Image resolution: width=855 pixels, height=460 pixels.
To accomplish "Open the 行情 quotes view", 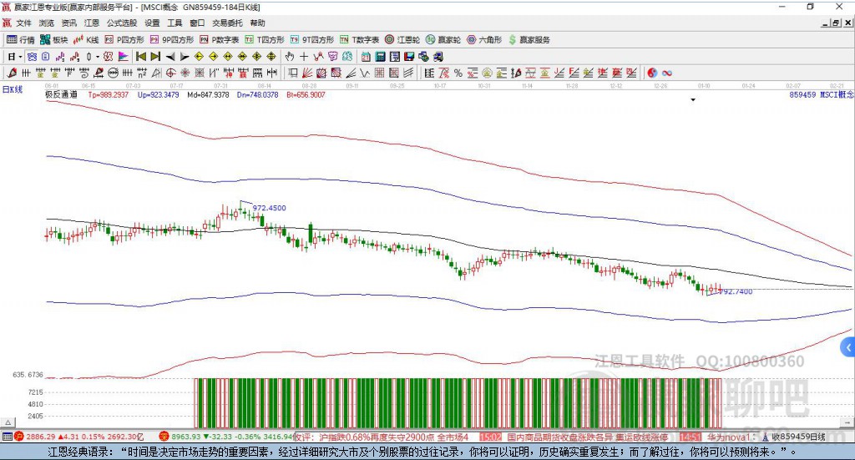I will (21, 39).
